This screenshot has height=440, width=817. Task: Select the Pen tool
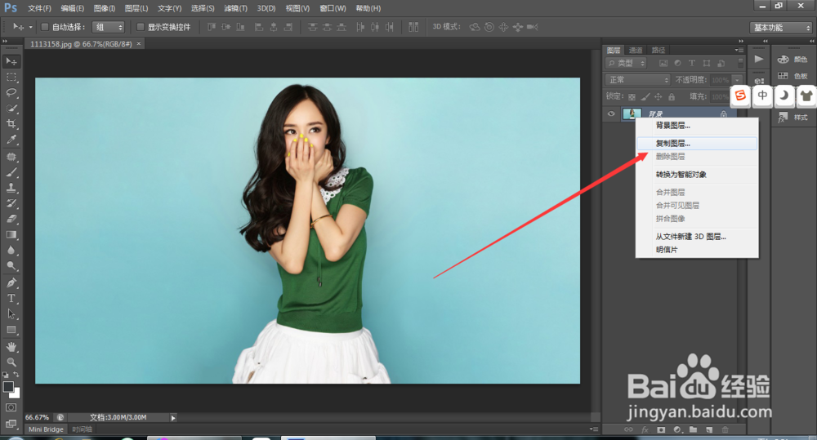point(11,282)
